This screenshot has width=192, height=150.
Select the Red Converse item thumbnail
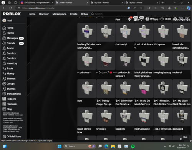pos(144,117)
